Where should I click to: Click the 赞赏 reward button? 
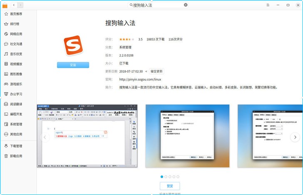(170, 186)
